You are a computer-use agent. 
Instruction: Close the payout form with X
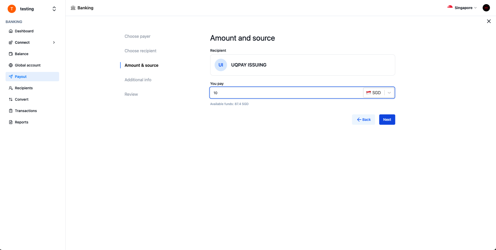(x=489, y=21)
